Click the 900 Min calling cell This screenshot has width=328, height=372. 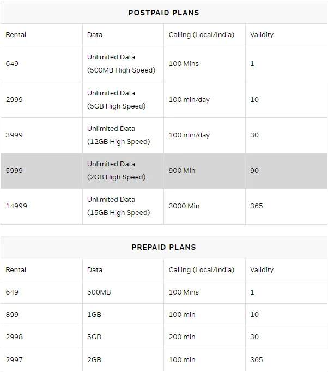204,171
